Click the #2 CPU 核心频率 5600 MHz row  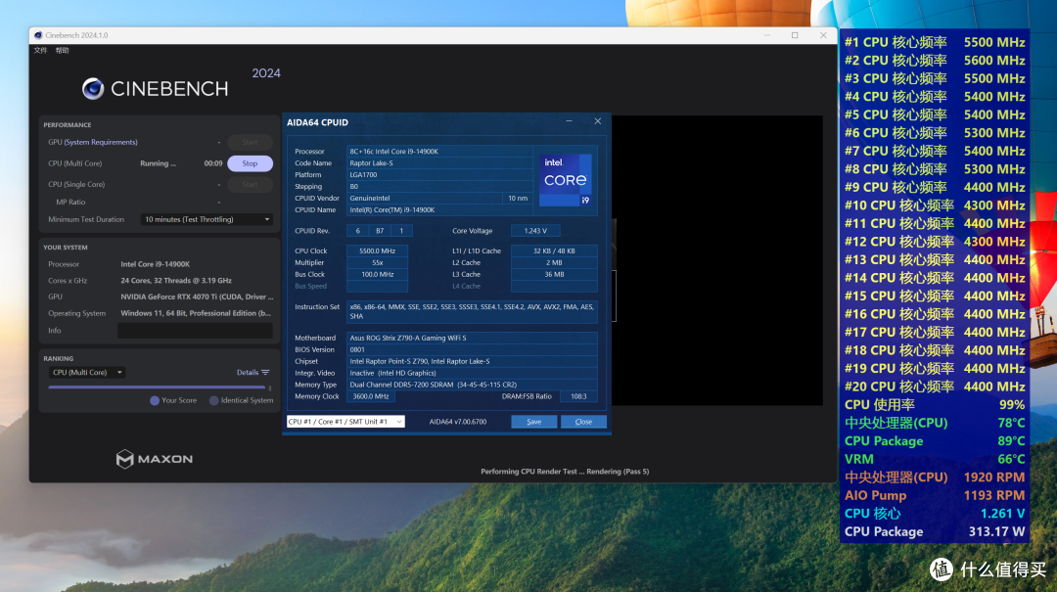tap(935, 60)
